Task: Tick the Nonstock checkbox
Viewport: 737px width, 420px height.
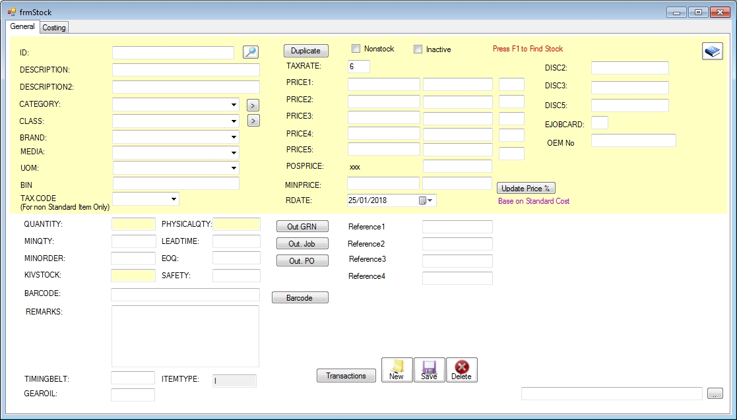Action: click(356, 48)
